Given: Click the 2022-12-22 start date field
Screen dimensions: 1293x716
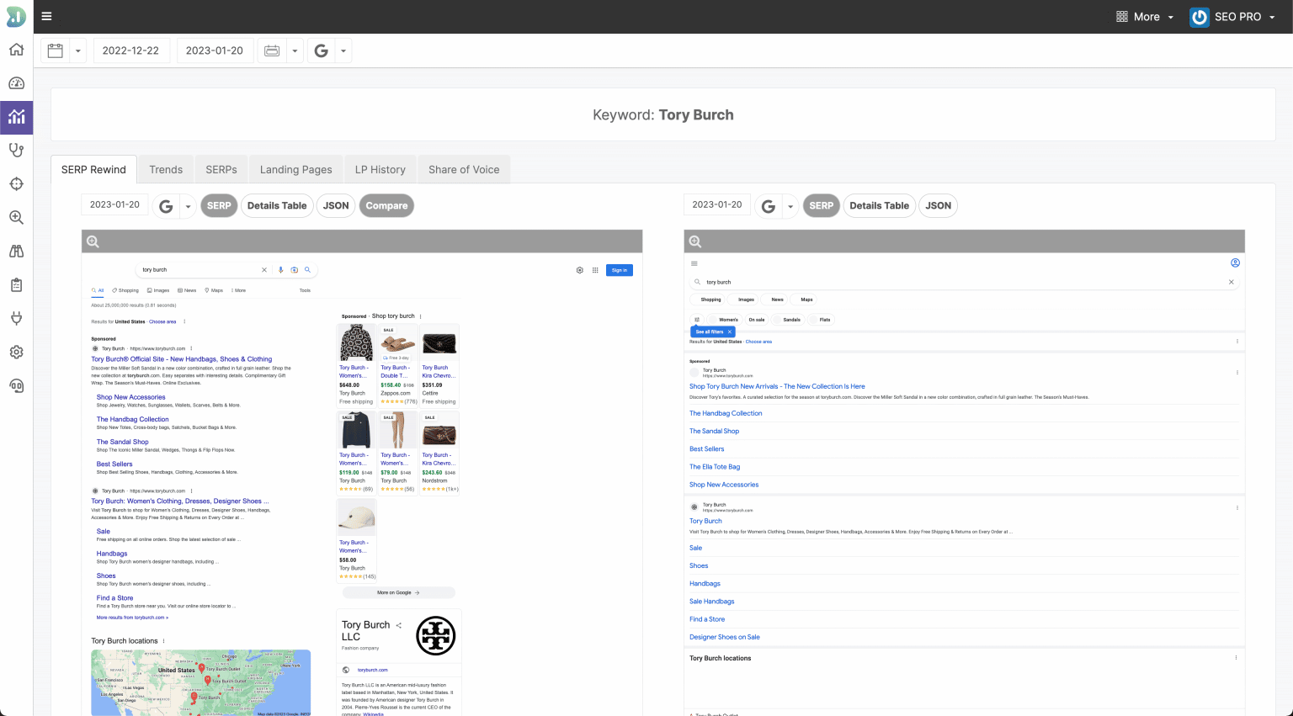Looking at the screenshot, I should tap(130, 50).
